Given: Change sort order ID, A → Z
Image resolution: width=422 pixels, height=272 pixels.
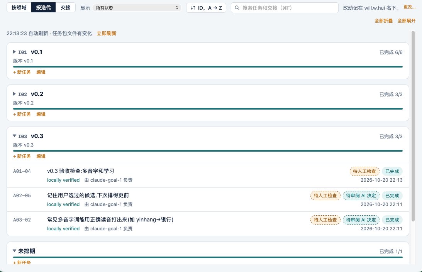Looking at the screenshot, I should tap(206, 8).
